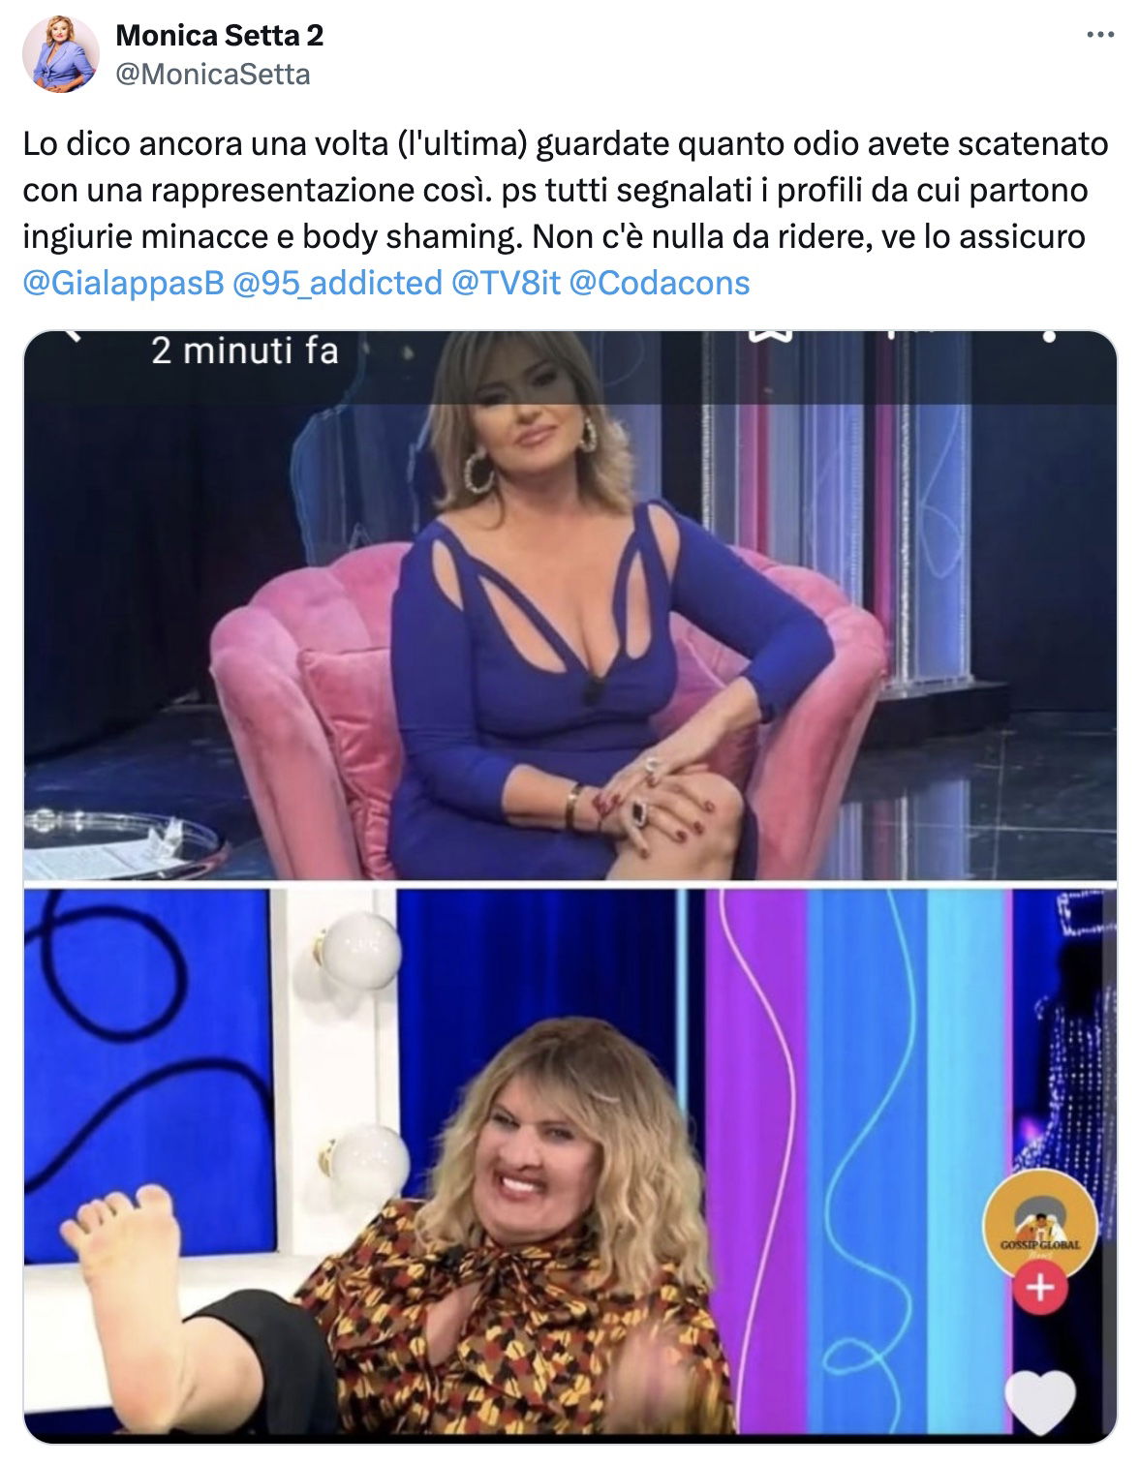The height and width of the screenshot is (1464, 1139).
Task: Open the blue-dress photo in the pink armchair
Action: pos(569,606)
